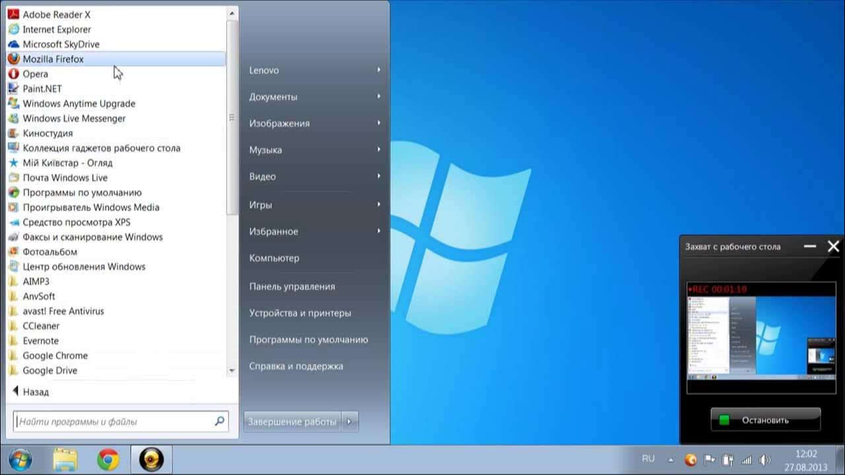This screenshot has width=845, height=475.
Task: Launch Проигрыватель Windows Media icon
Action: tap(13, 207)
